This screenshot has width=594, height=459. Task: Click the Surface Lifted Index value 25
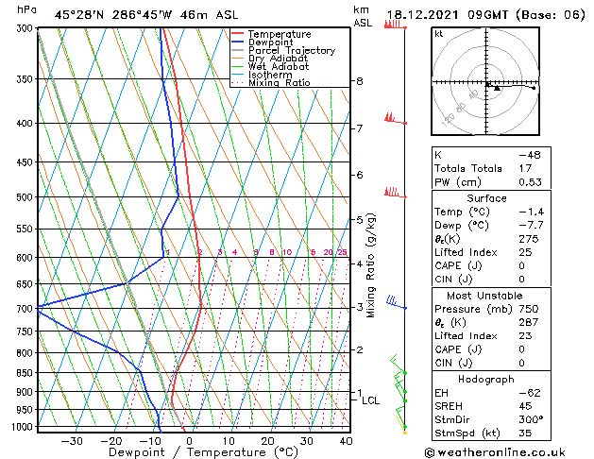pos(525,252)
